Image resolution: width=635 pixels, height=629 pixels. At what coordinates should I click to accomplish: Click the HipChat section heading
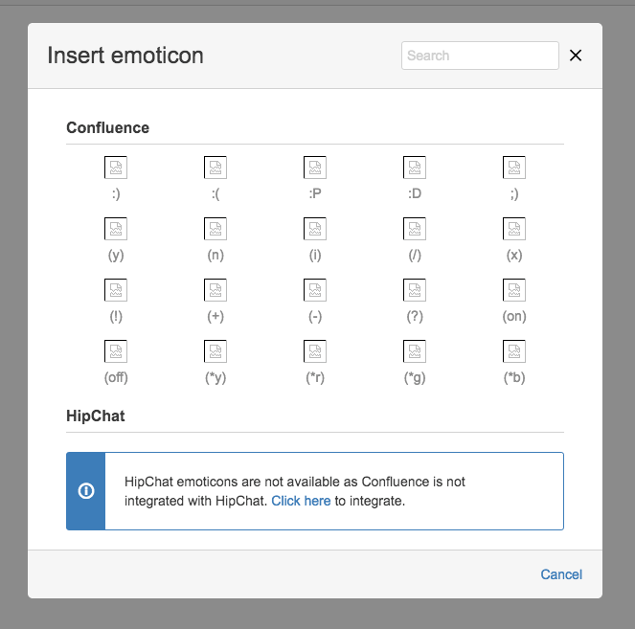96,416
